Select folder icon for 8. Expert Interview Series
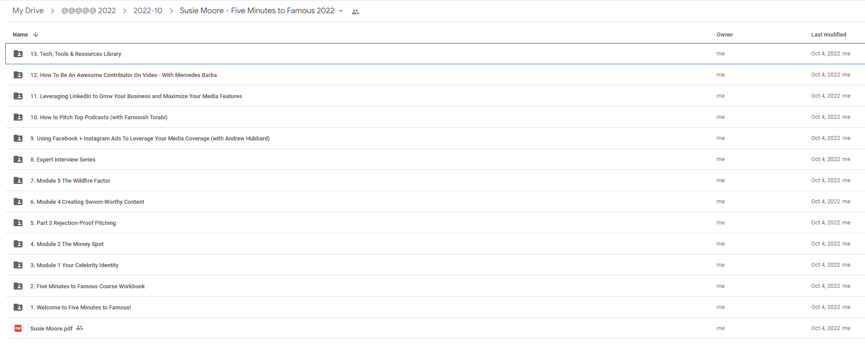 18,159
